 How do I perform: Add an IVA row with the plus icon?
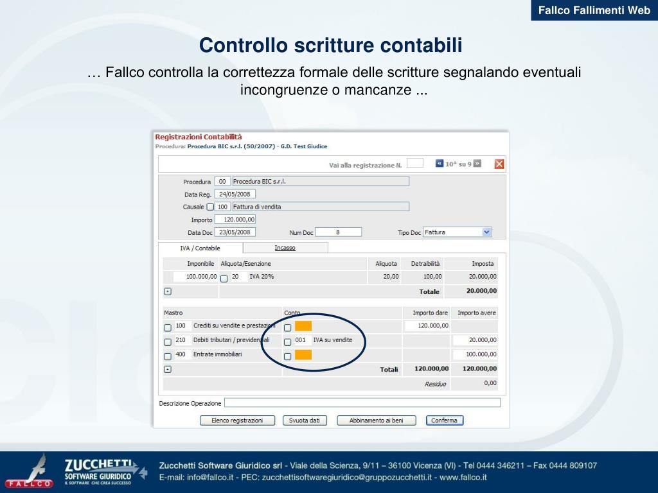(168, 291)
